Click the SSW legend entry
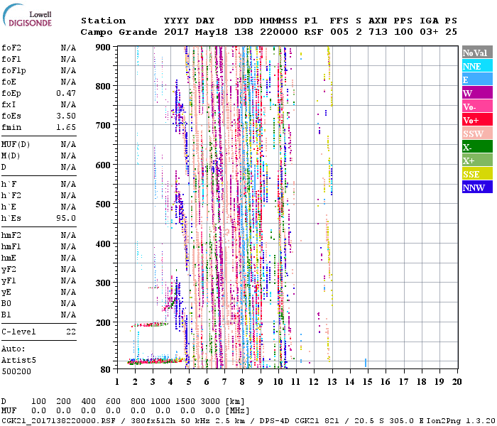 click(476, 133)
